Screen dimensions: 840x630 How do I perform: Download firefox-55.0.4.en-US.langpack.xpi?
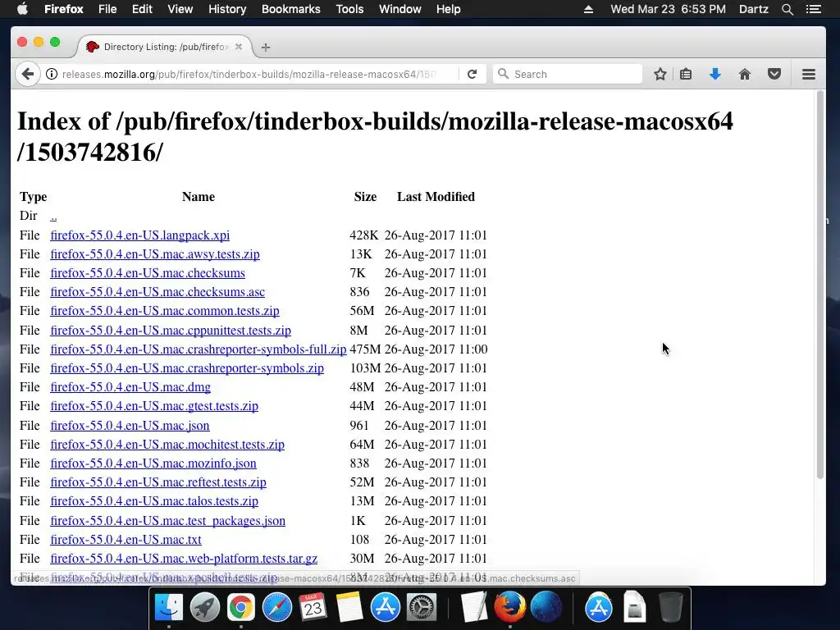coord(139,235)
